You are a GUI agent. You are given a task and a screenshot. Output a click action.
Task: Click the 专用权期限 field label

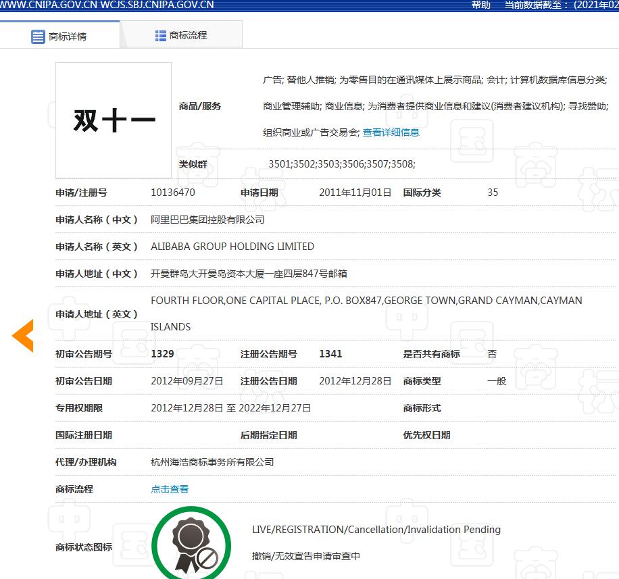click(x=79, y=408)
